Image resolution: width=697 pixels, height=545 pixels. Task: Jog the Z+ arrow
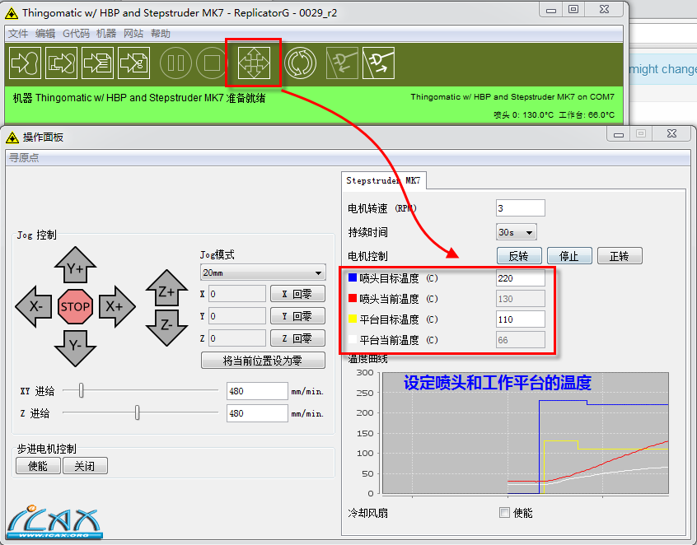166,288
